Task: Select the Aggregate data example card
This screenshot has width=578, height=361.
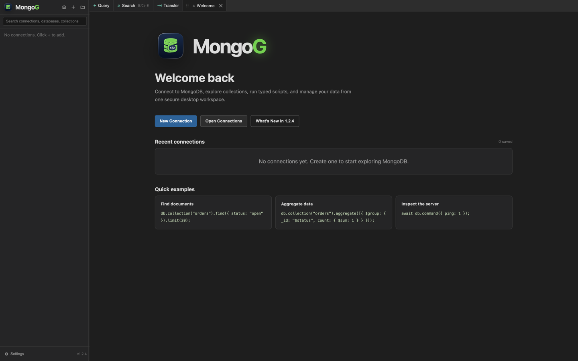Action: point(334,213)
